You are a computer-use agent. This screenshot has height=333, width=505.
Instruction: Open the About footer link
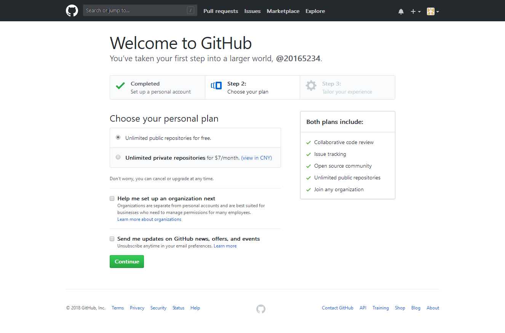pos(433,308)
